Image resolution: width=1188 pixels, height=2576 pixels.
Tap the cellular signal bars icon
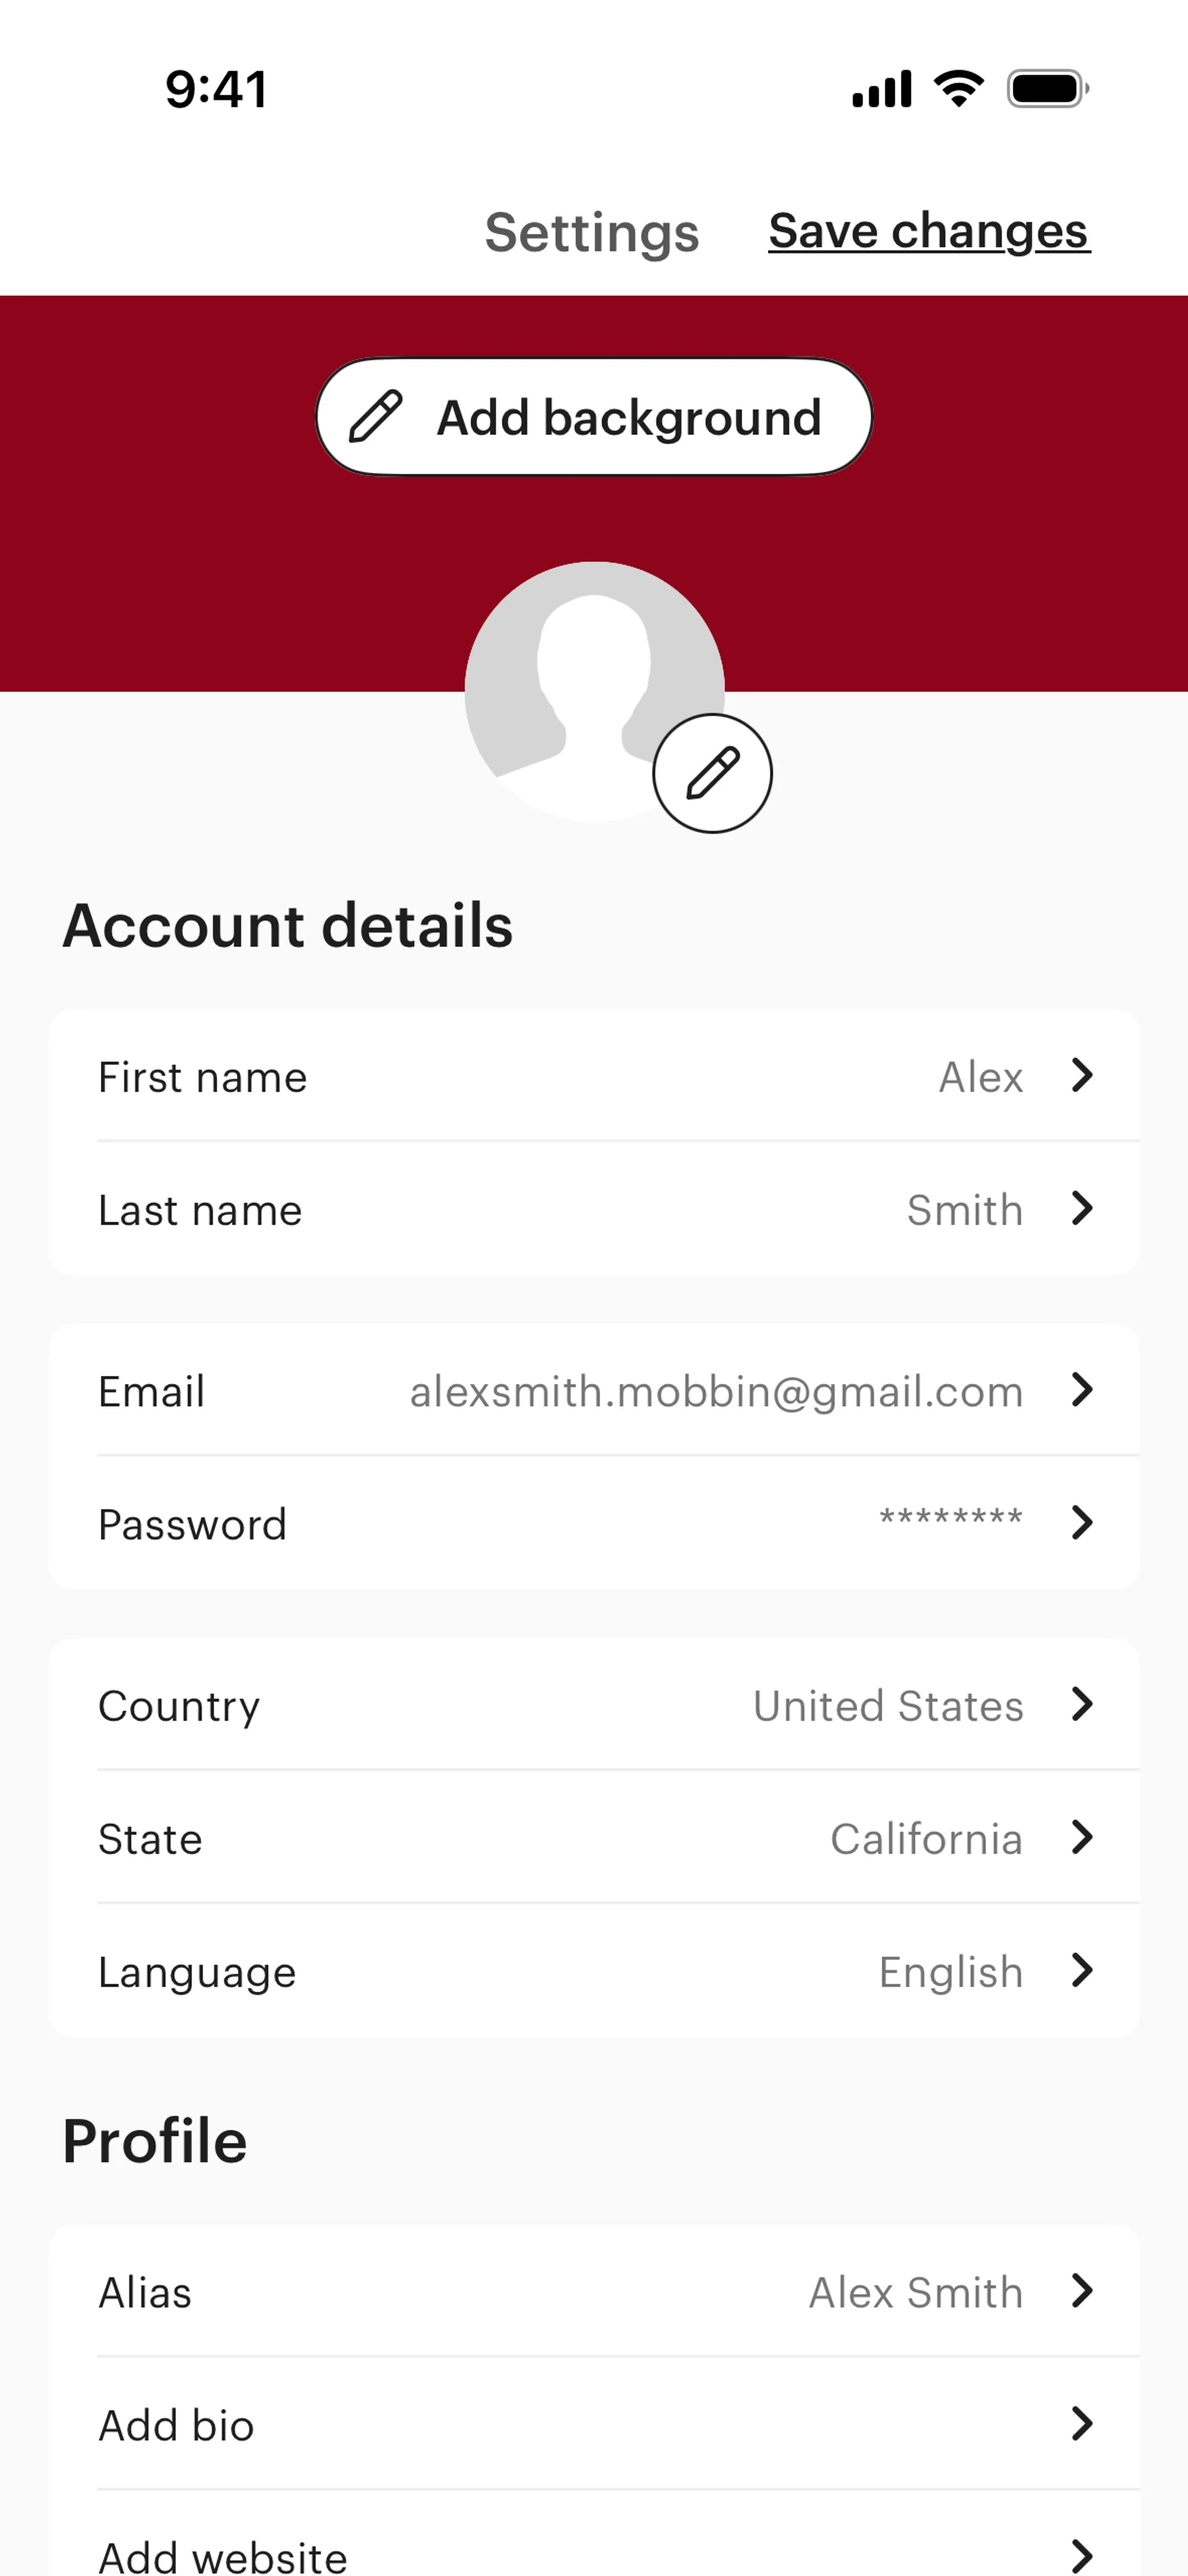pos(881,89)
